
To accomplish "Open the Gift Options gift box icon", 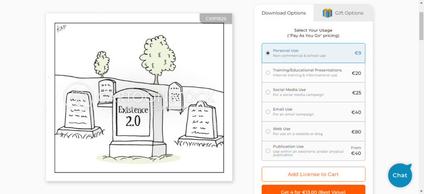I will click(328, 13).
